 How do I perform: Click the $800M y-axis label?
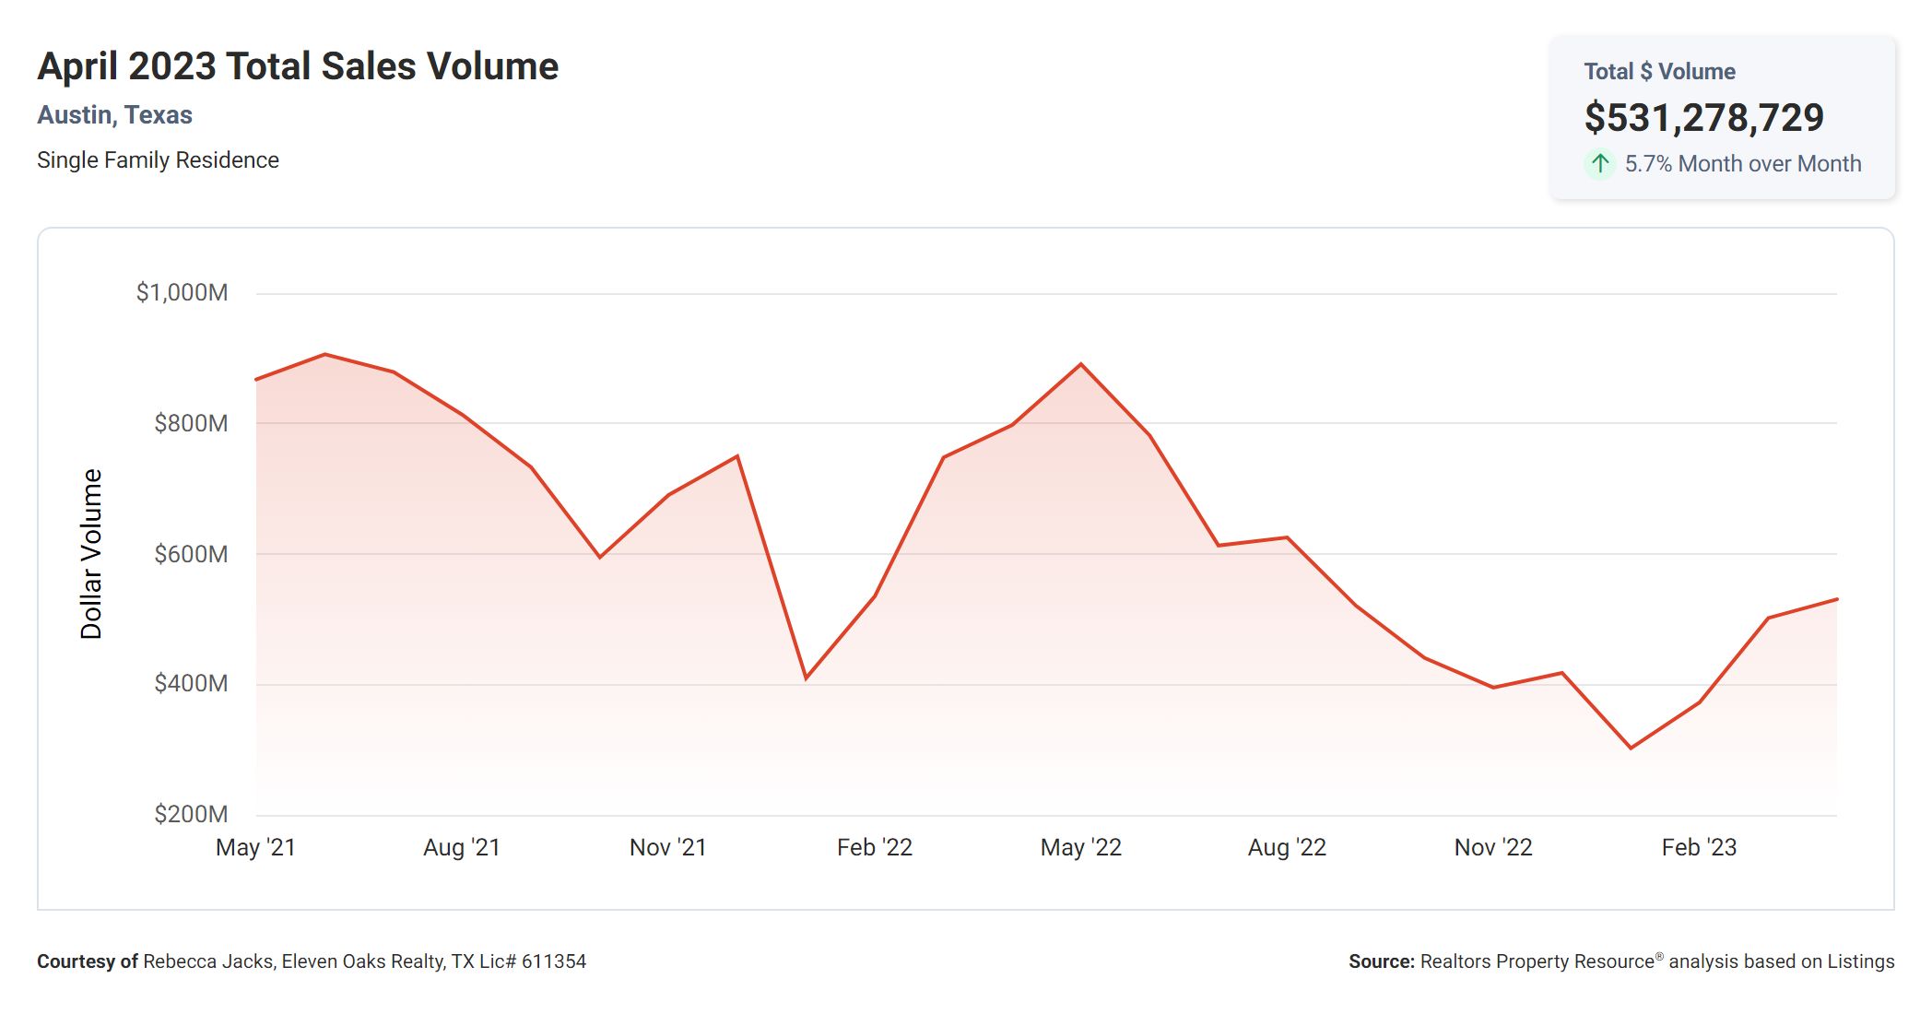[191, 423]
